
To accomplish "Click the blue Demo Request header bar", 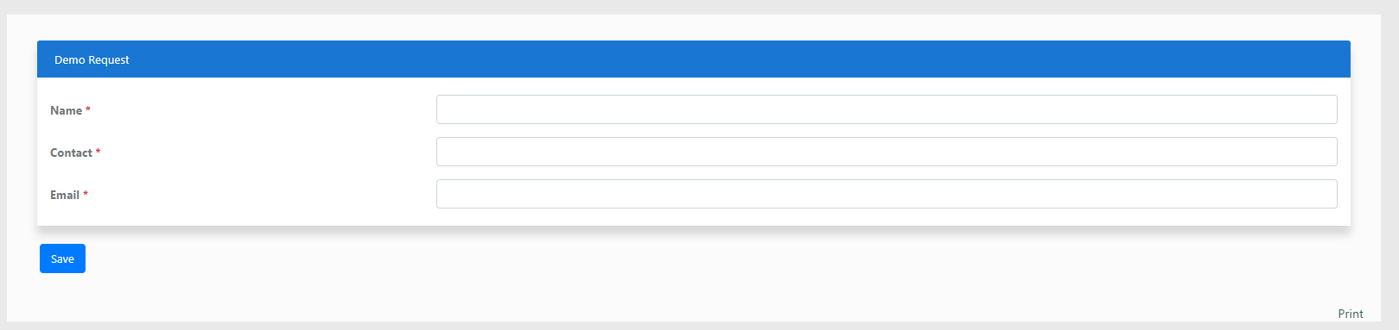I will [694, 59].
